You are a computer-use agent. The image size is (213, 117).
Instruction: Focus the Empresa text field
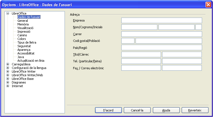click(162, 20)
